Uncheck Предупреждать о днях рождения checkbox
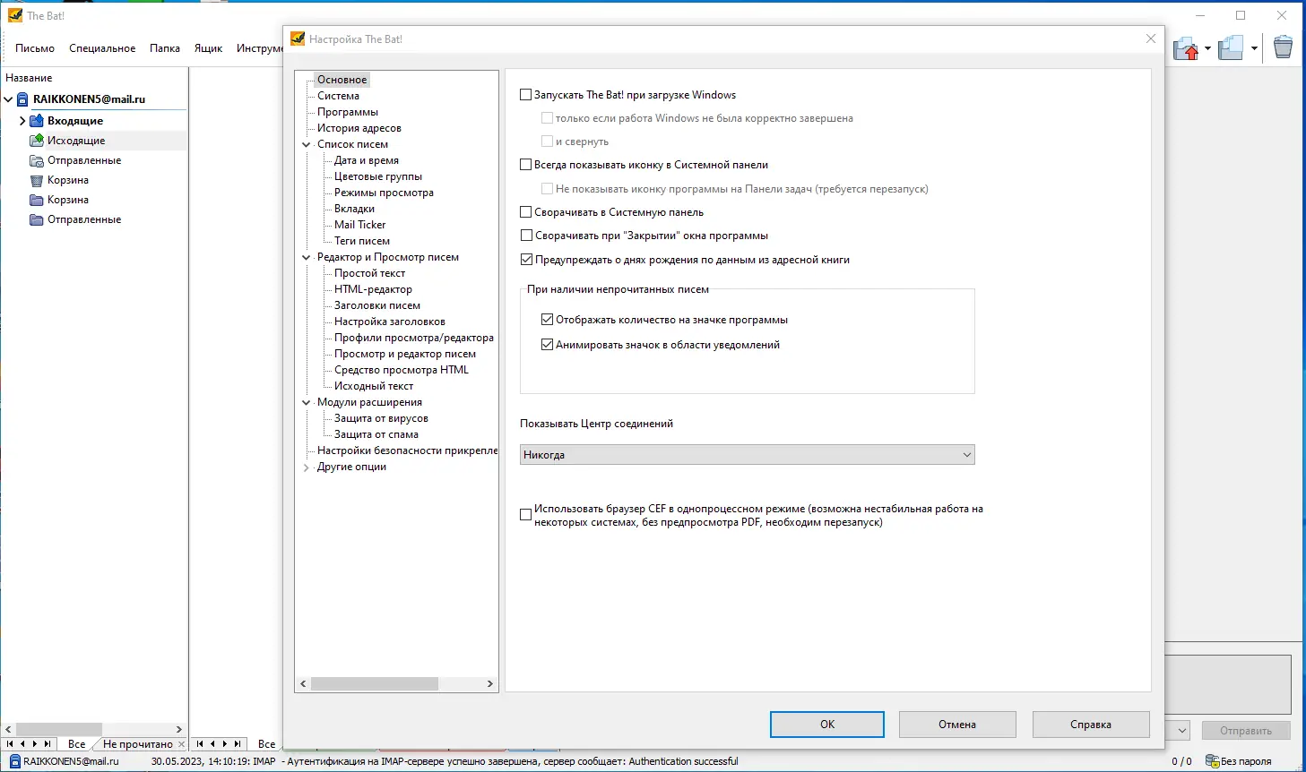This screenshot has height=772, width=1306. [526, 260]
